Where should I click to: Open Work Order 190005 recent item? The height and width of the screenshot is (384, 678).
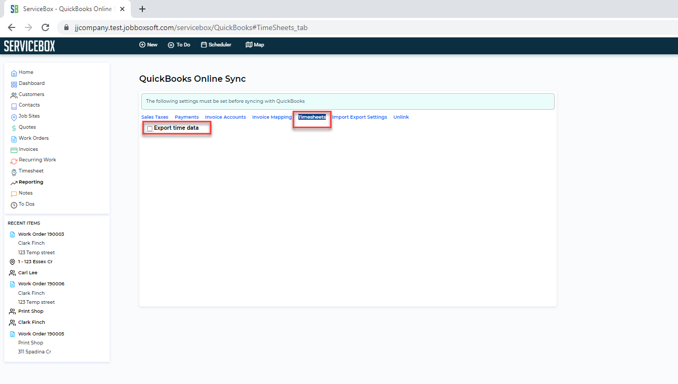(x=41, y=334)
